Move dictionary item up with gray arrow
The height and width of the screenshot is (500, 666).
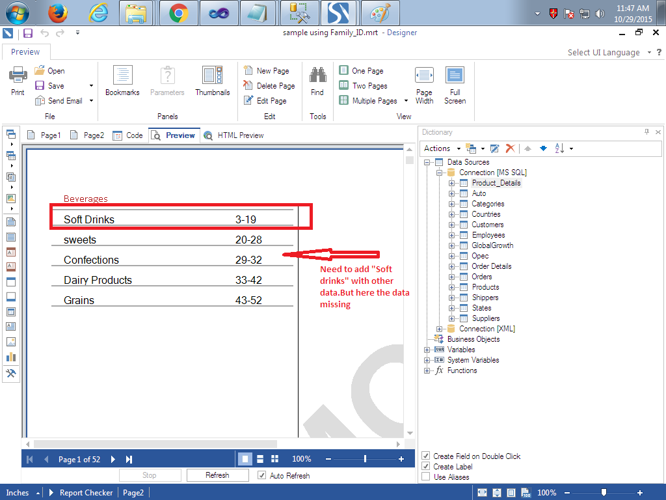pyautogui.click(x=527, y=148)
